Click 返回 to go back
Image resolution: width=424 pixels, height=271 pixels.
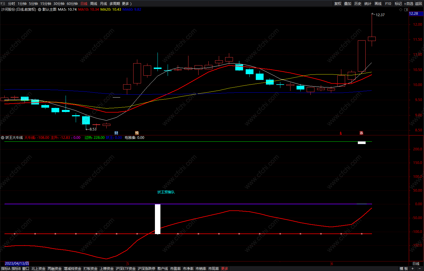pyautogui.click(x=419, y=4)
